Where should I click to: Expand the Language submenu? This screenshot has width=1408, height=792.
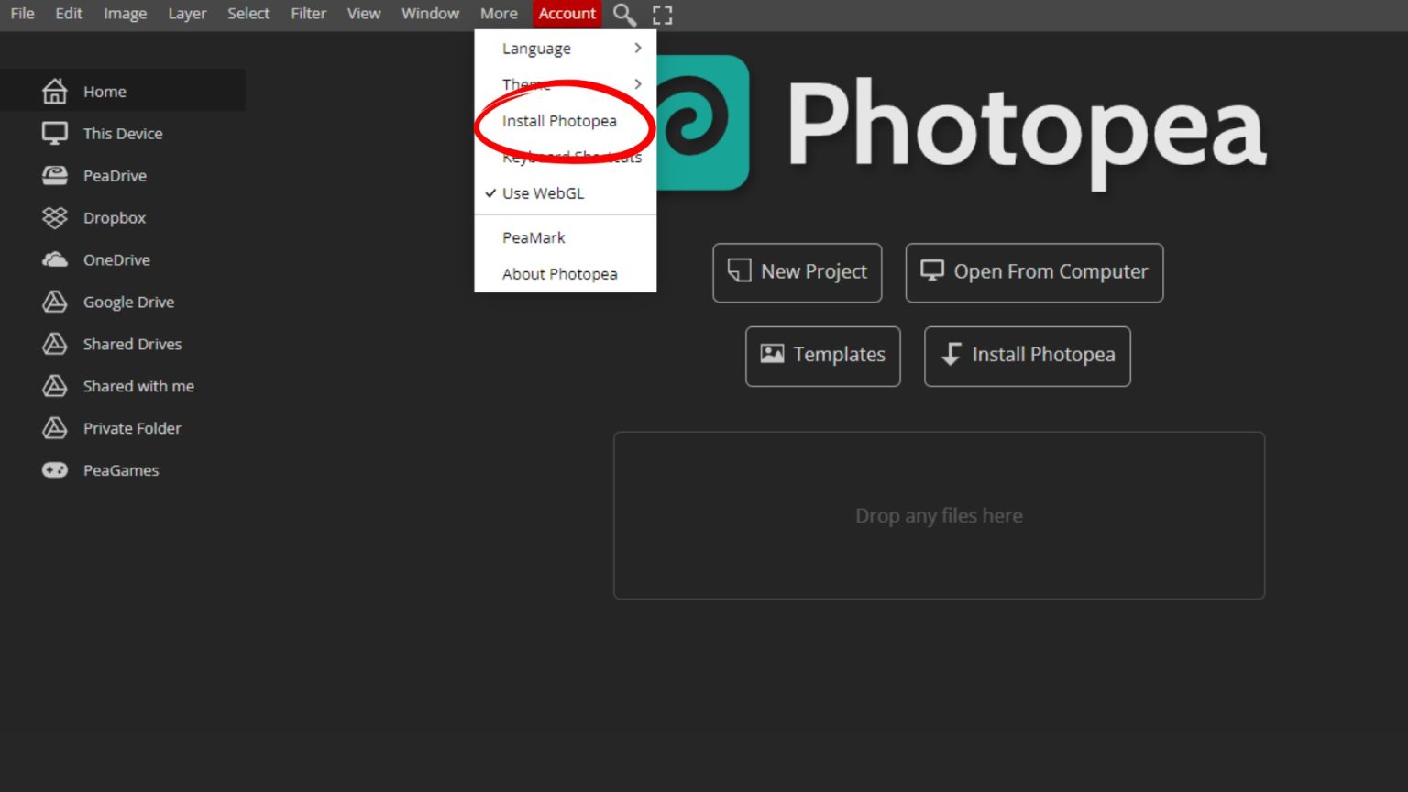(534, 49)
